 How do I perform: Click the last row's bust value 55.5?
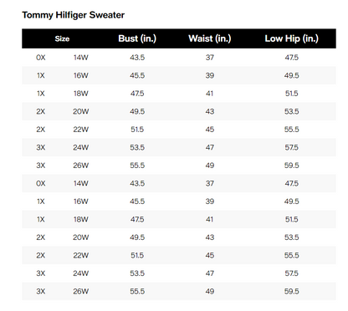pyautogui.click(x=137, y=292)
